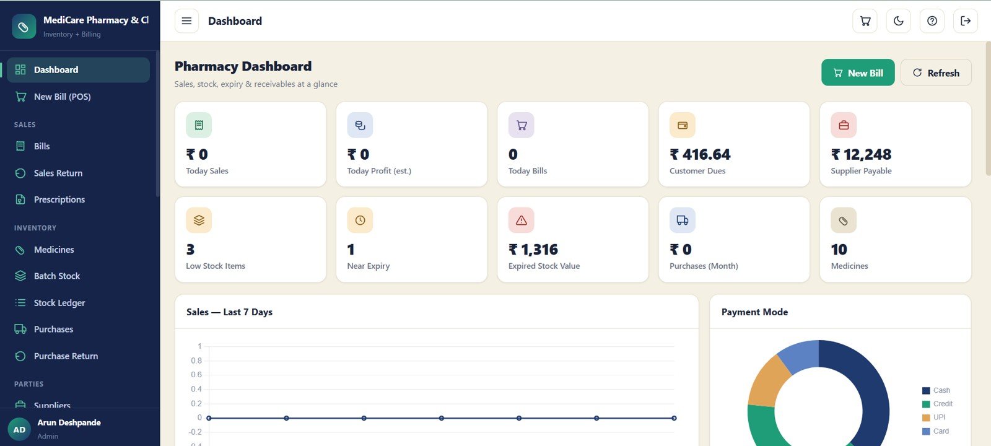Click Pharmacy Dashboard title
This screenshot has height=446, width=991.
243,66
